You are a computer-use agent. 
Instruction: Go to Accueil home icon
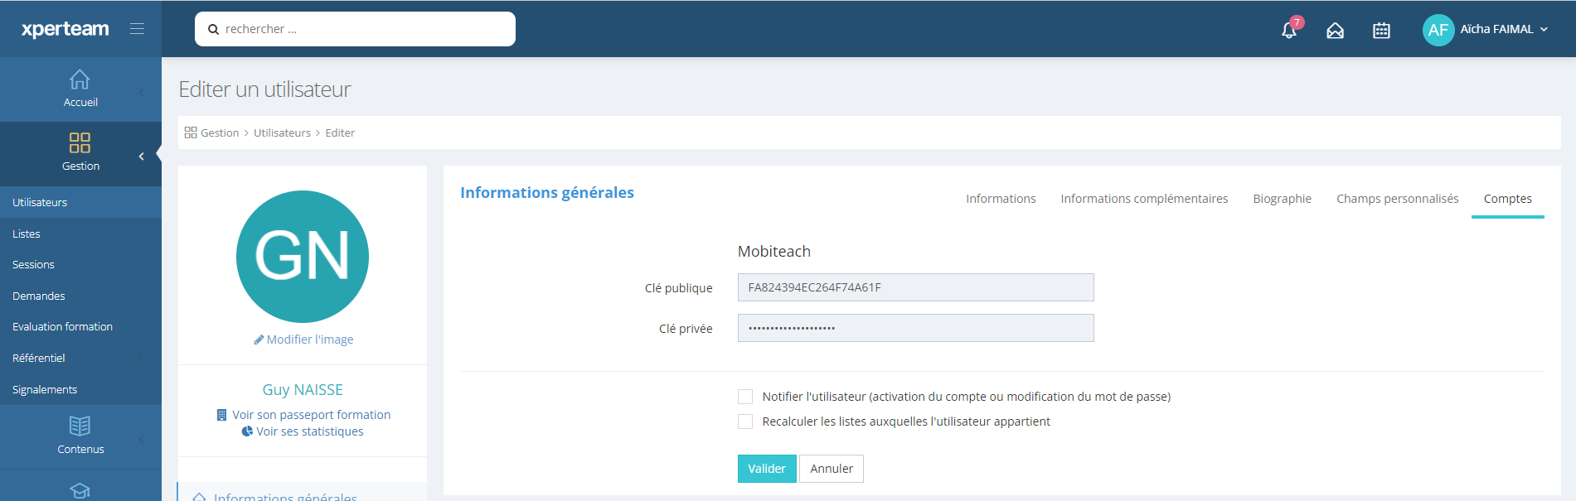pyautogui.click(x=80, y=79)
